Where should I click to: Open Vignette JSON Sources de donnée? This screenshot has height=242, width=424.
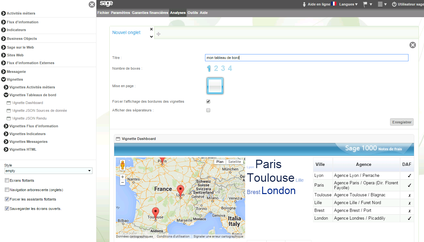click(x=39, y=110)
